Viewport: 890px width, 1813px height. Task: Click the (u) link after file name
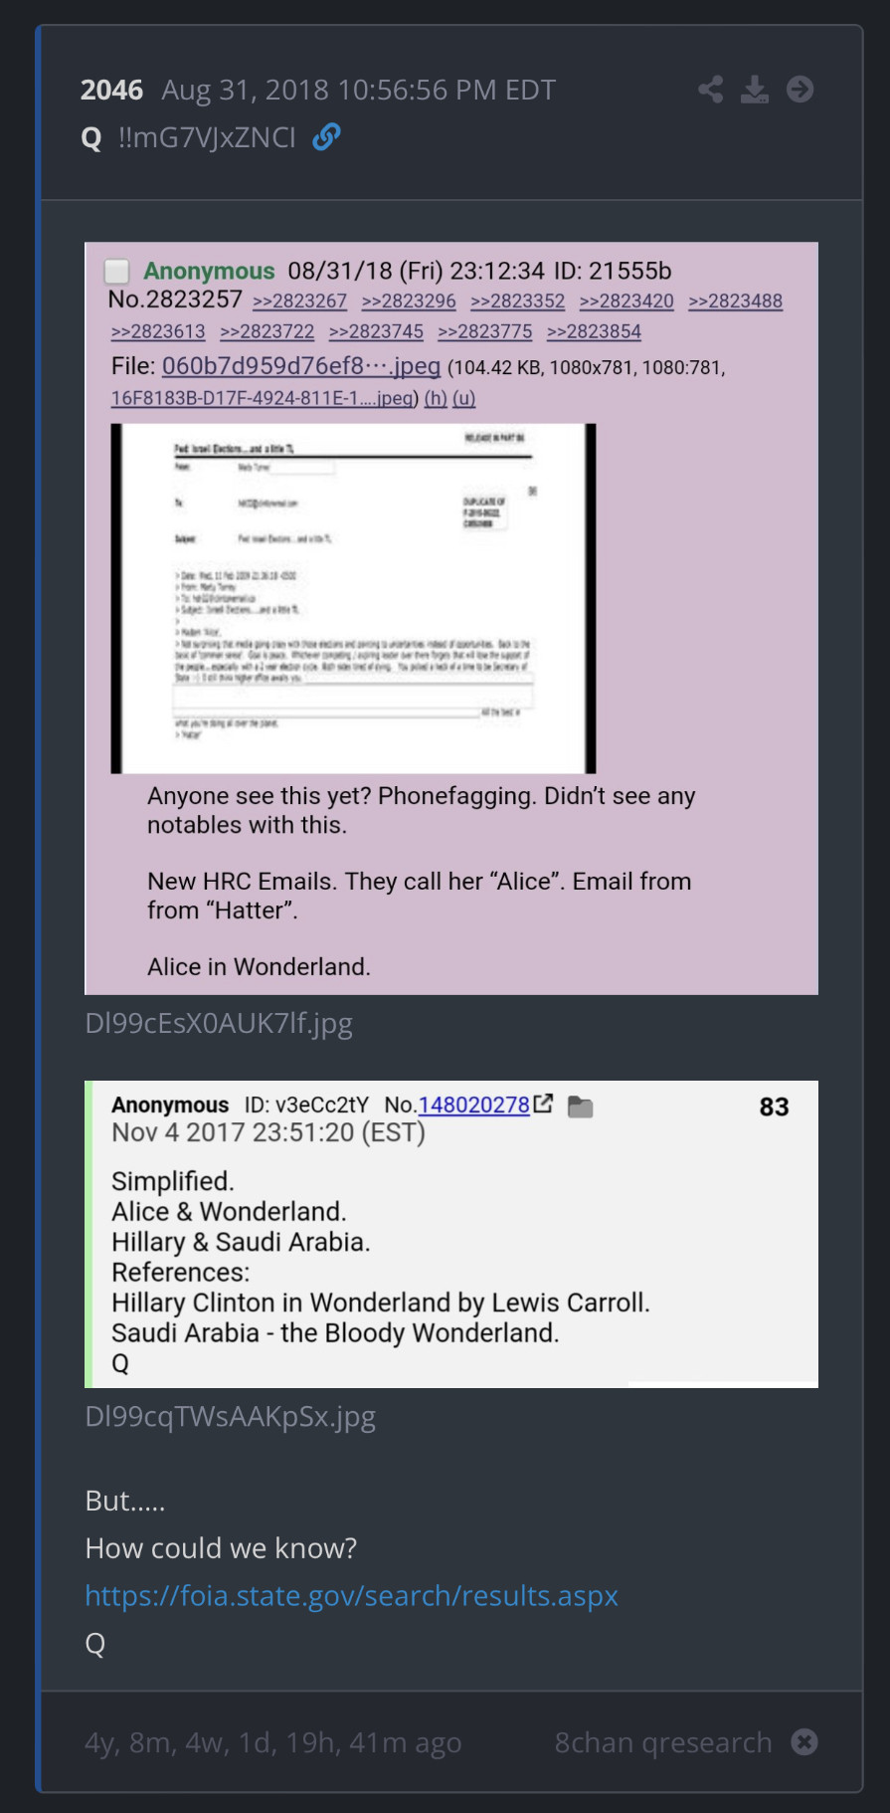click(x=464, y=398)
